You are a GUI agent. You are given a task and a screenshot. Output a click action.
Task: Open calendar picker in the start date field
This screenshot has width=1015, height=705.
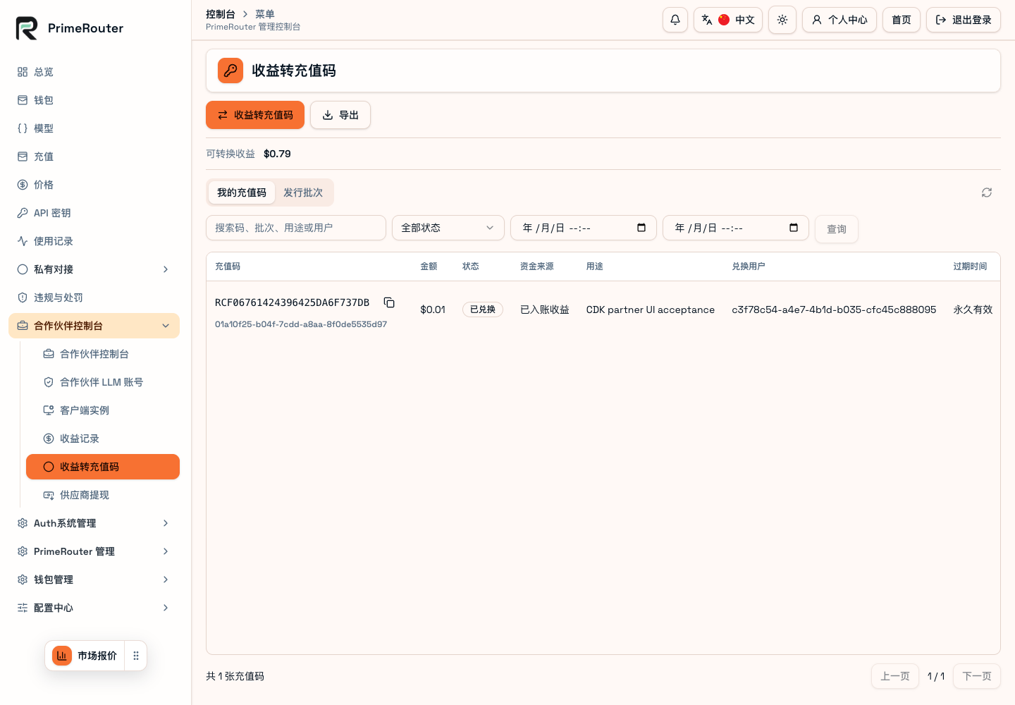(x=641, y=228)
